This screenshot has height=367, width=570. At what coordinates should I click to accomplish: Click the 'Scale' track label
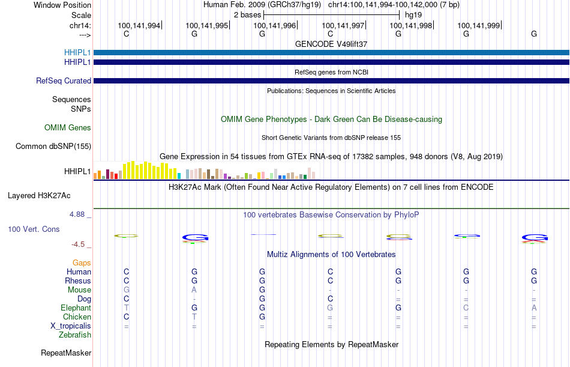pos(81,15)
